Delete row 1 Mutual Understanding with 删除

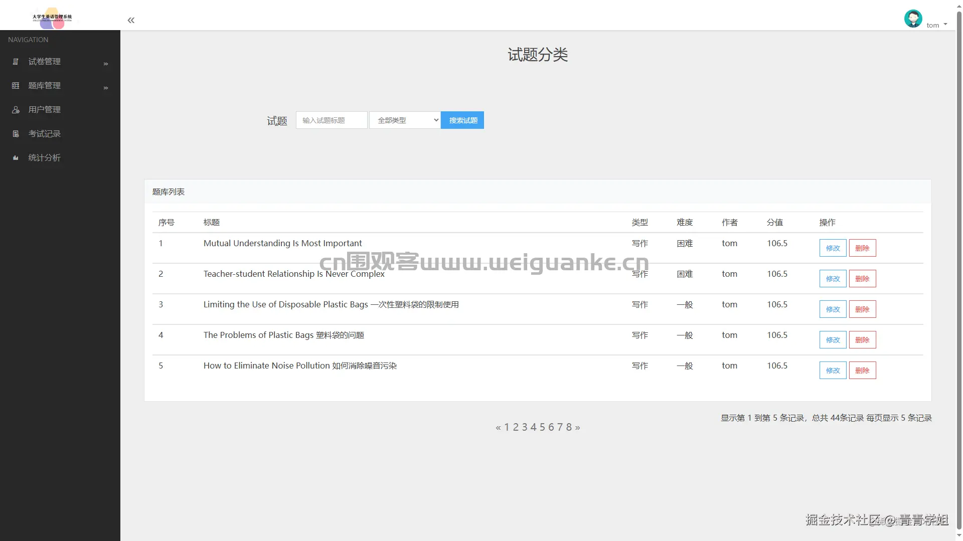(862, 248)
